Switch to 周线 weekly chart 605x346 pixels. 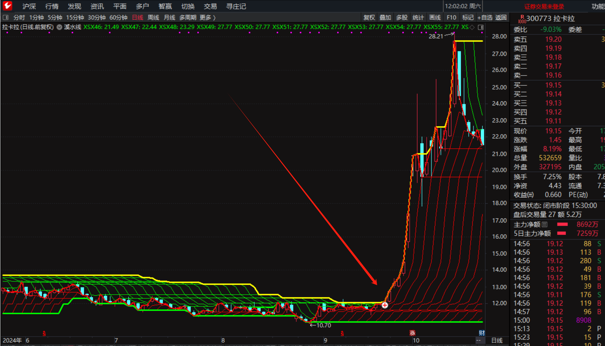[x=153, y=17]
